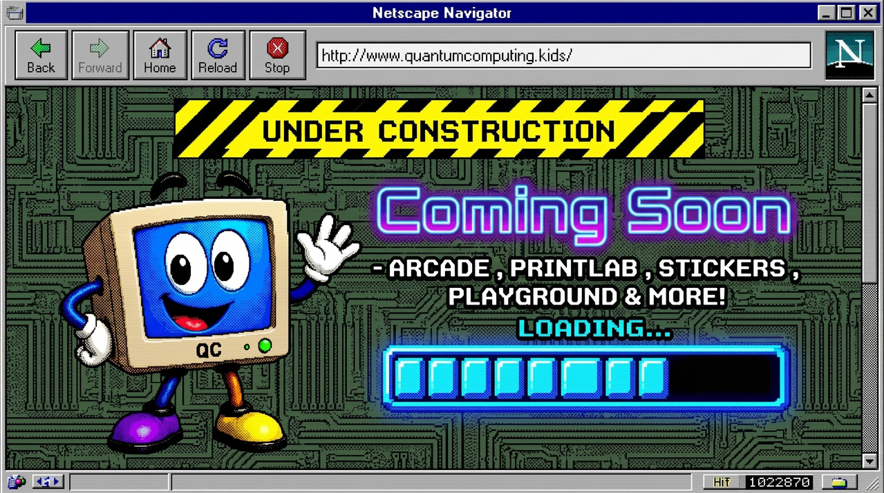Screen dimensions: 884x493
Task: Click the PLAYGROUND & MORE! text
Action: point(587,297)
